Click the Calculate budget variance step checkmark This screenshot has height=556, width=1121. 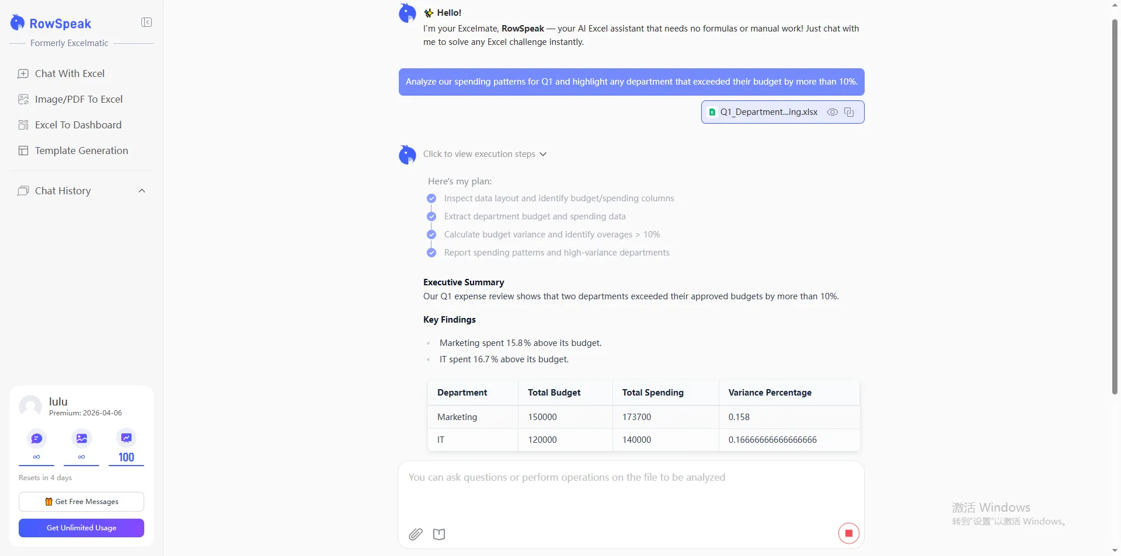tap(431, 235)
